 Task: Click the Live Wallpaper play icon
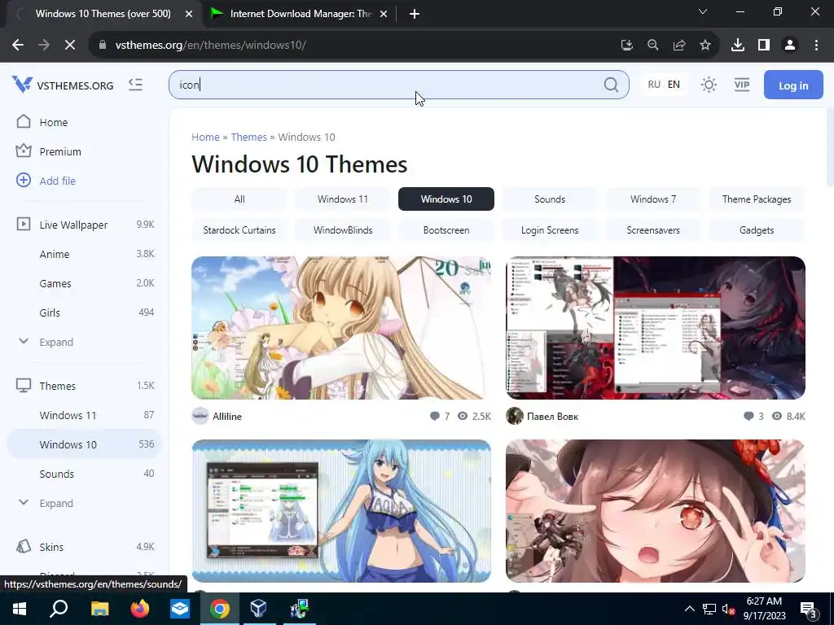(x=24, y=224)
